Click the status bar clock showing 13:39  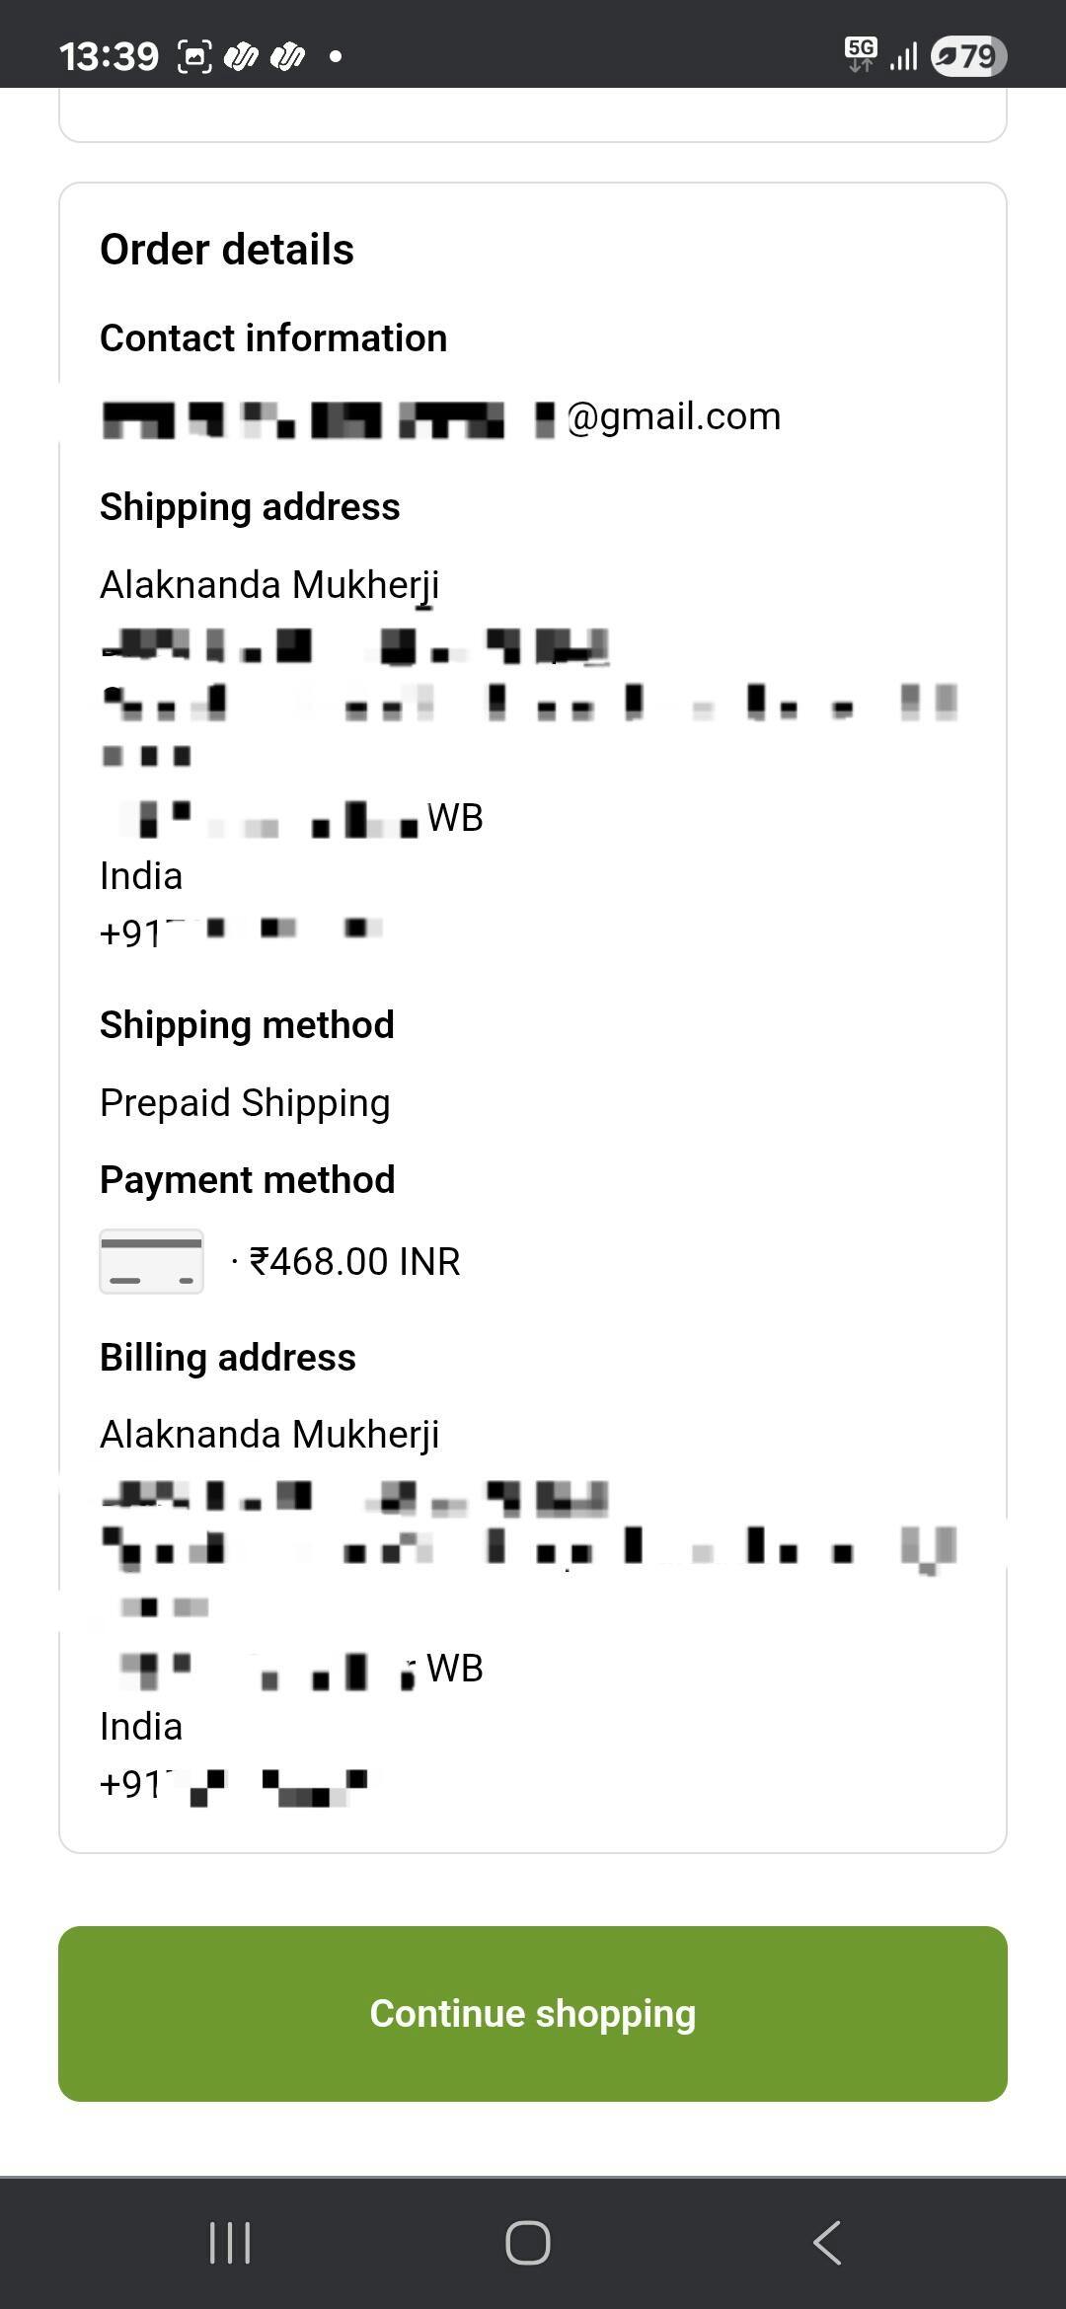tap(109, 56)
